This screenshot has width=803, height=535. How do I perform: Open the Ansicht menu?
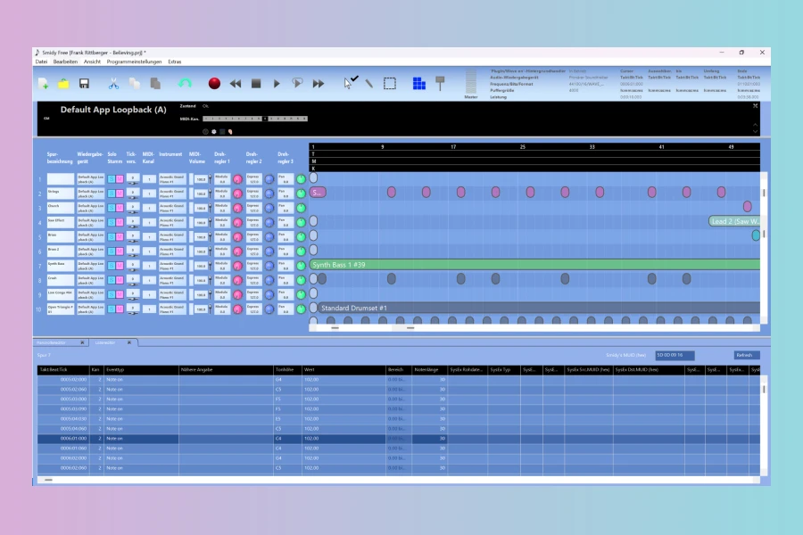92,62
